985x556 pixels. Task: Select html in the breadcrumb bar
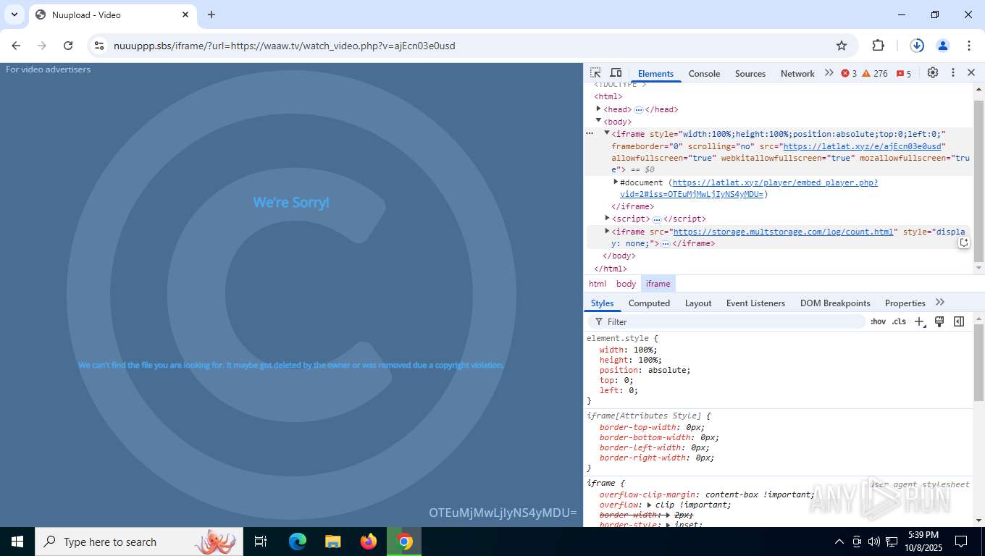pos(598,284)
